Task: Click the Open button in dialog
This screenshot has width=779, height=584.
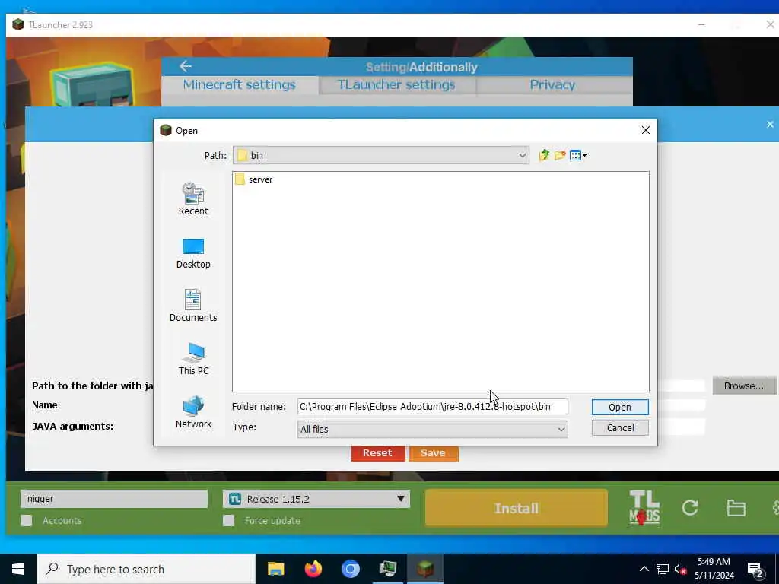Action: tap(619, 408)
